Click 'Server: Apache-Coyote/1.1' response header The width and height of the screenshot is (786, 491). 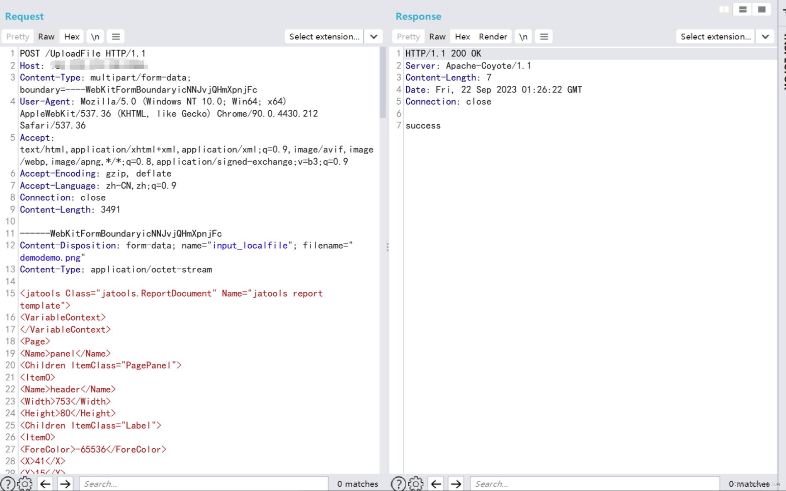pos(468,65)
